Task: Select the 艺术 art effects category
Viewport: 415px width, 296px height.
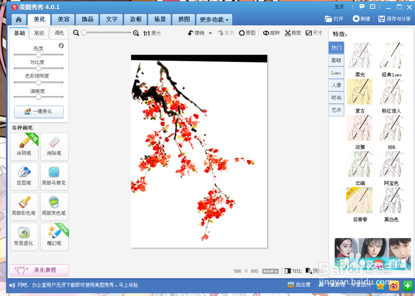Action: point(337,110)
